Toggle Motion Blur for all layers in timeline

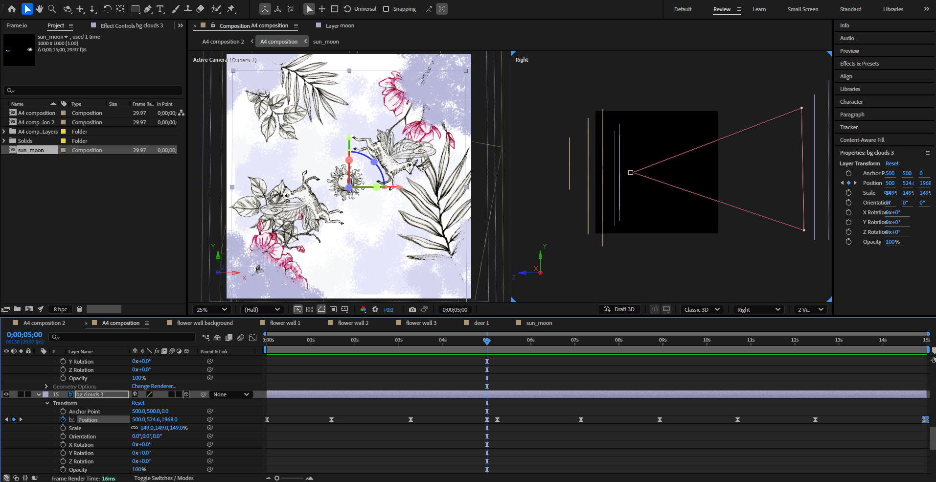coord(241,338)
